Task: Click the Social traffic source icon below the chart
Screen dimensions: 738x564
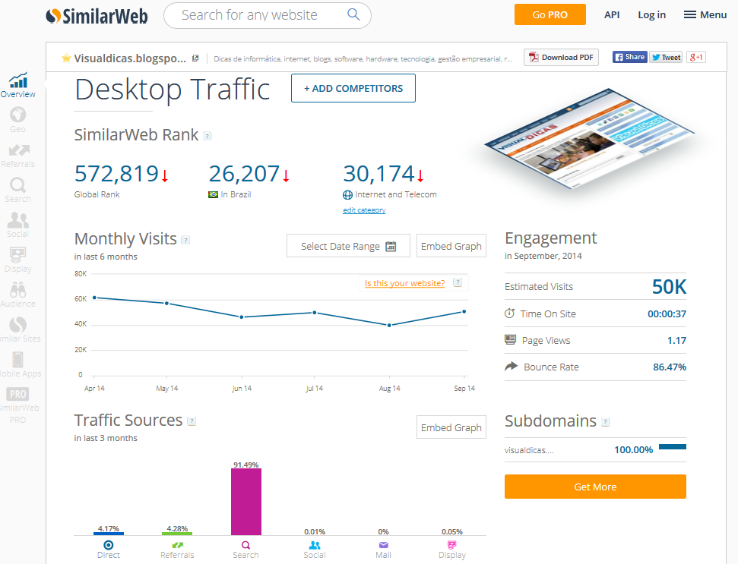Action: tap(315, 545)
